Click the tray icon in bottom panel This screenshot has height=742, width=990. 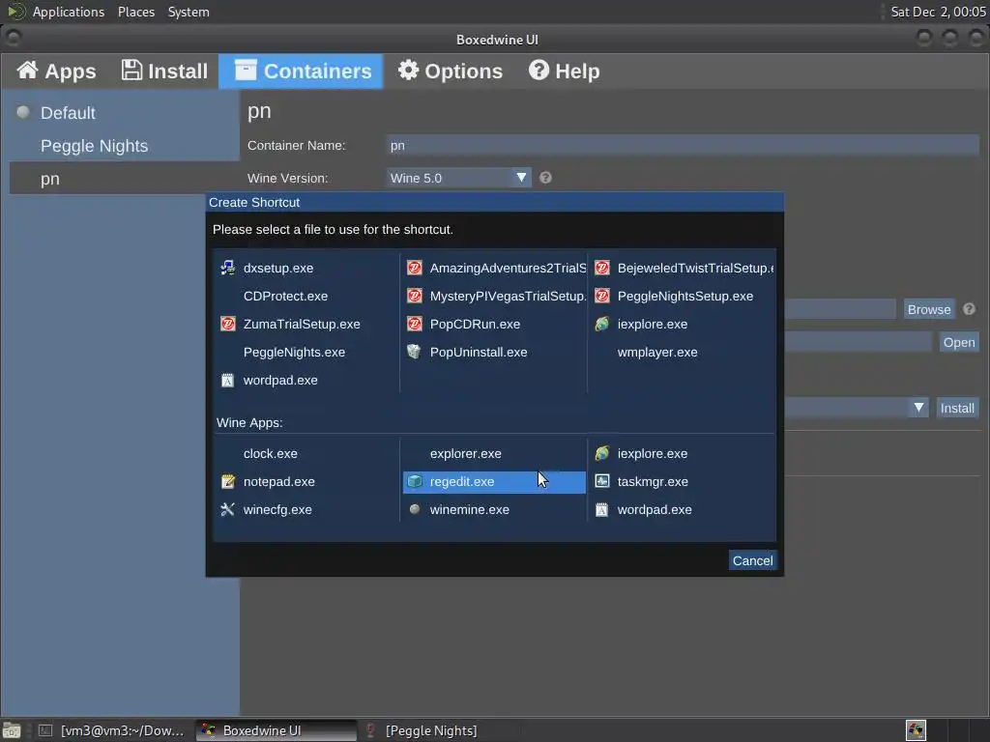[916, 730]
